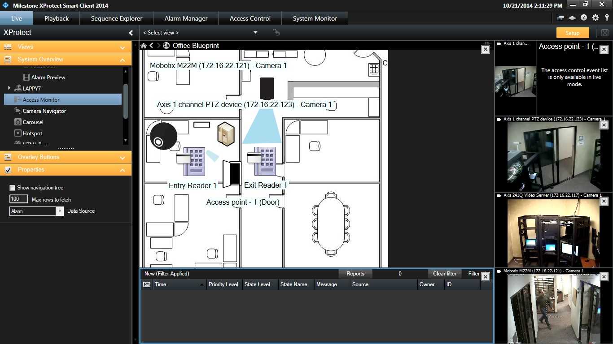
Task: Toggle the Properties panel checkbox
Action: point(8,170)
